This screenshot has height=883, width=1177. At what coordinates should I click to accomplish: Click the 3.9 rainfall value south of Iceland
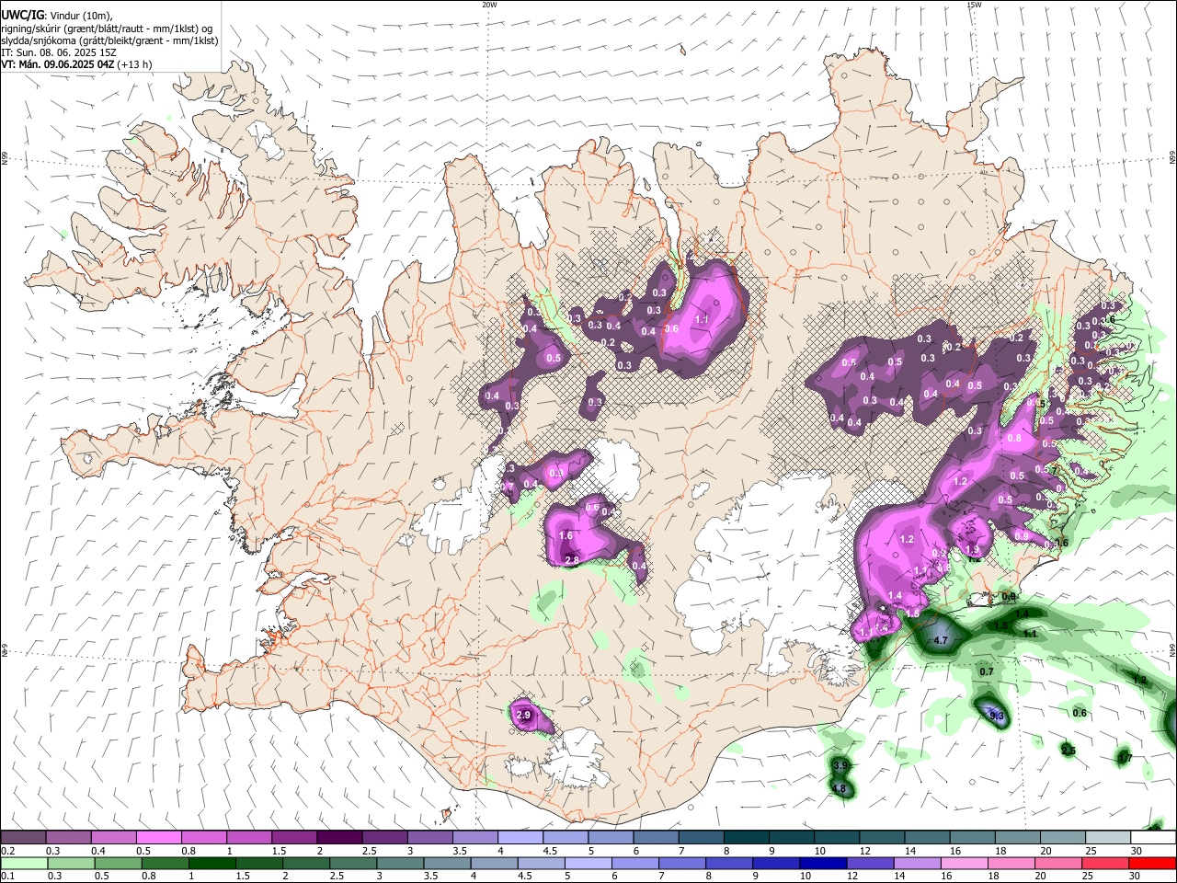click(x=840, y=765)
